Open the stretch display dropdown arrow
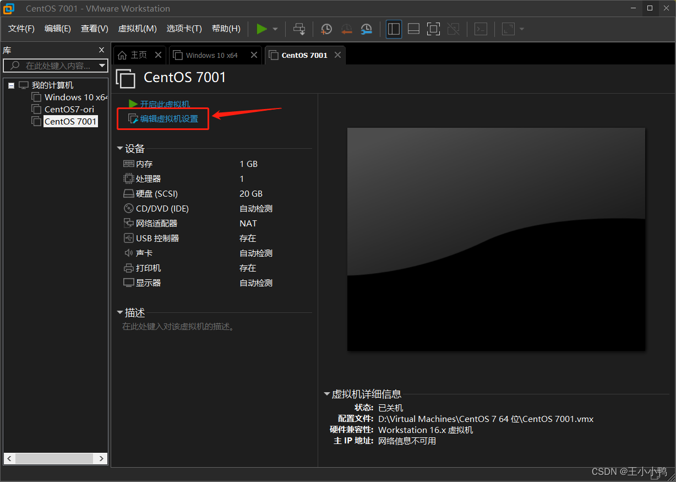The image size is (676, 482). coord(522,29)
